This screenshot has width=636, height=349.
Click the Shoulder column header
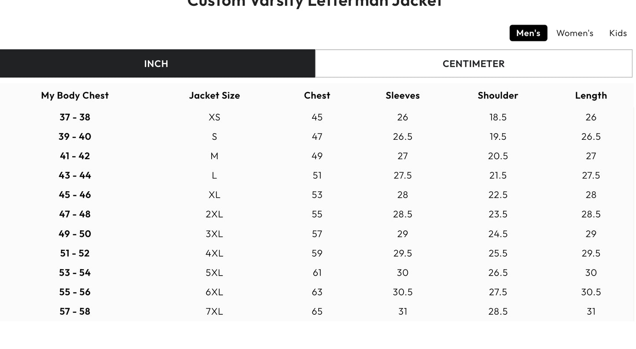[x=498, y=95]
